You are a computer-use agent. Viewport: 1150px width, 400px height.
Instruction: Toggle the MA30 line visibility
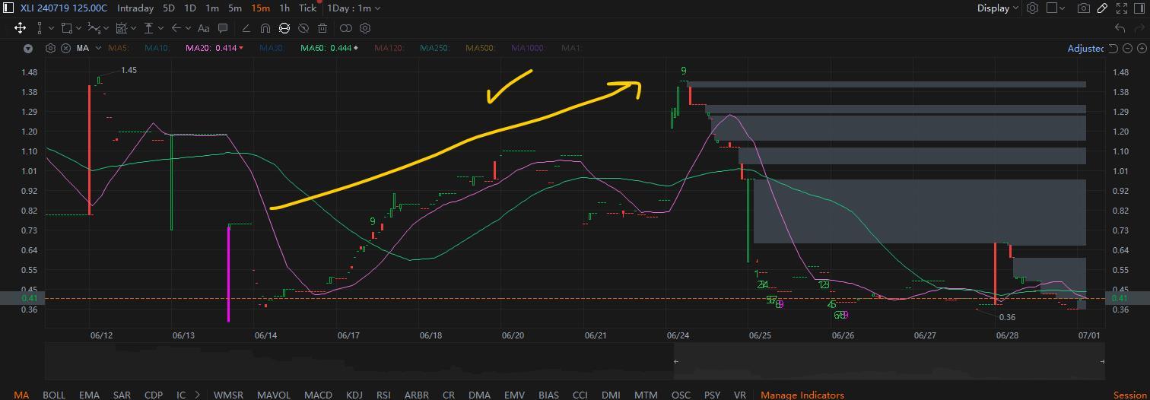click(x=272, y=48)
